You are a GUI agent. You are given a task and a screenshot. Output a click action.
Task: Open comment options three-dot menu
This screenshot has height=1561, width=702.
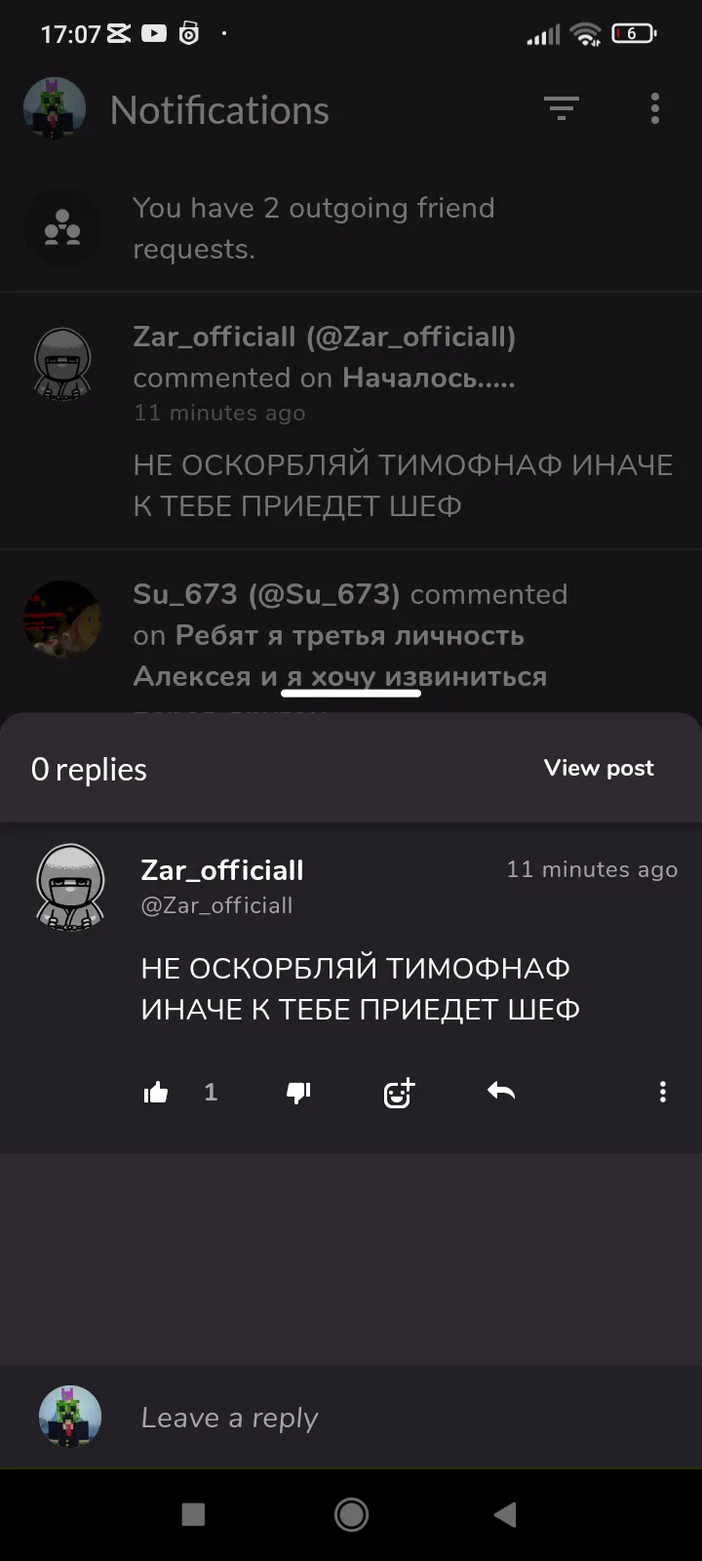pyautogui.click(x=663, y=1092)
